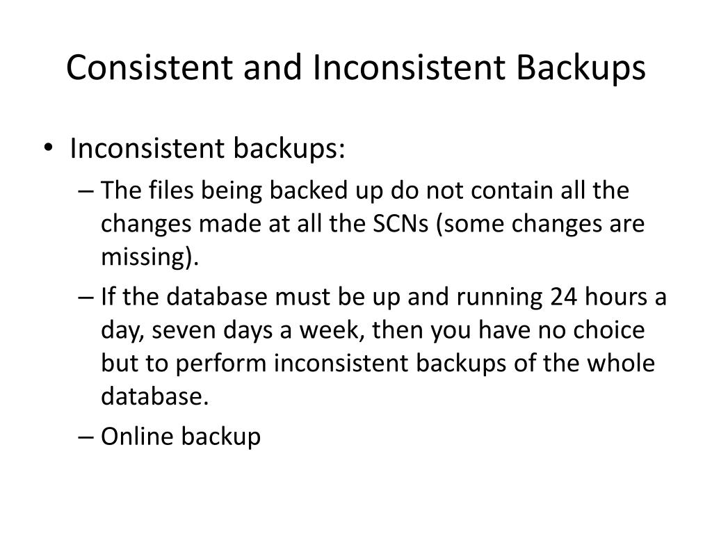The width and height of the screenshot is (712, 534).
Task: Click the phrase 'you have no choice'
Action: [537, 330]
